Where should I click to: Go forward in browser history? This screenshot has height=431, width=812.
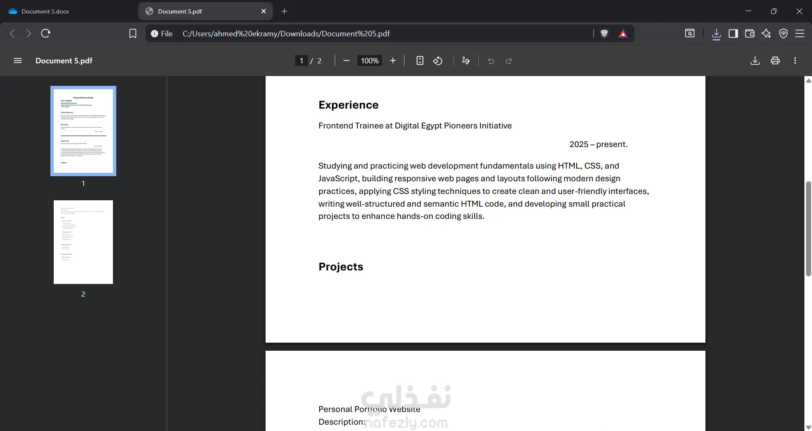29,33
